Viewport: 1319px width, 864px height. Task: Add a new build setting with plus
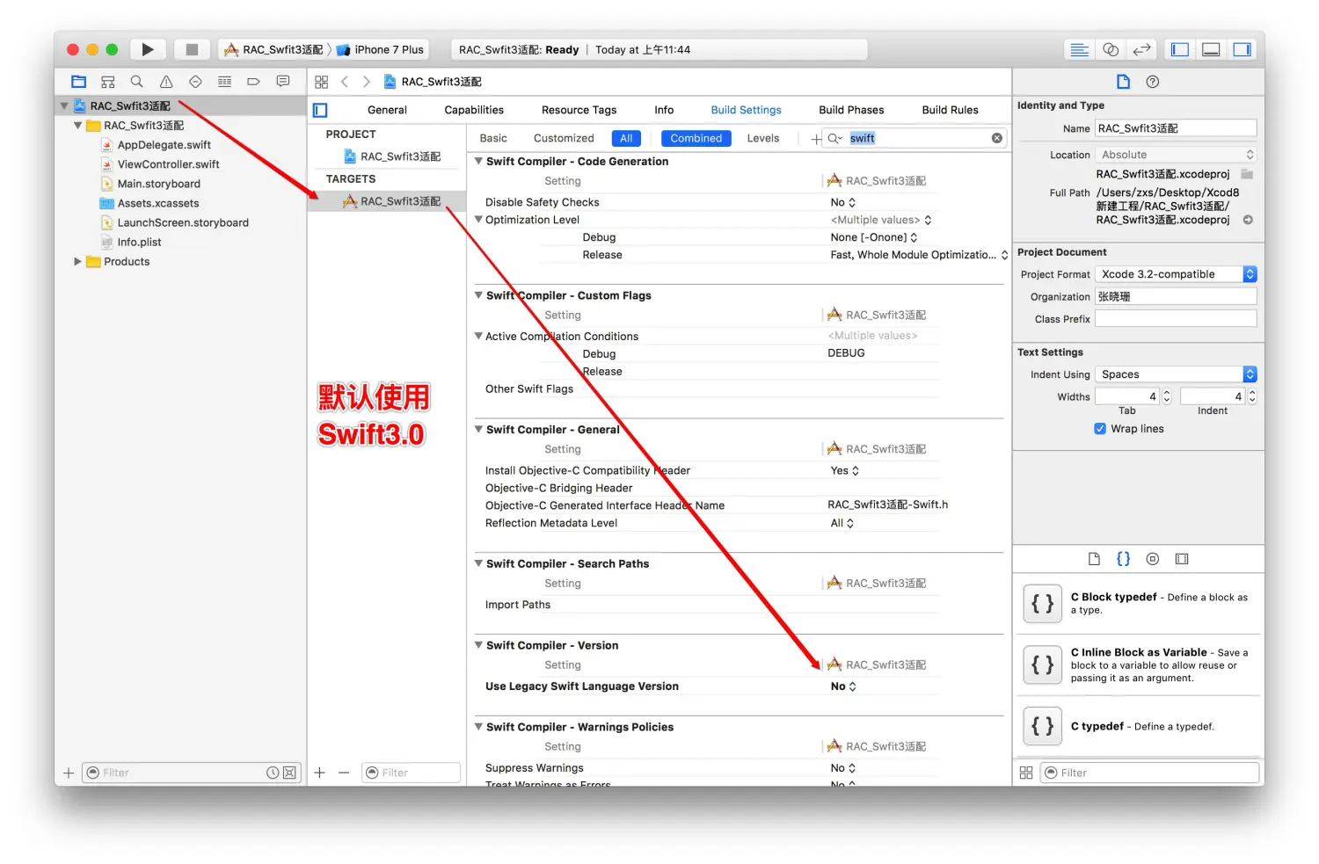tap(815, 139)
